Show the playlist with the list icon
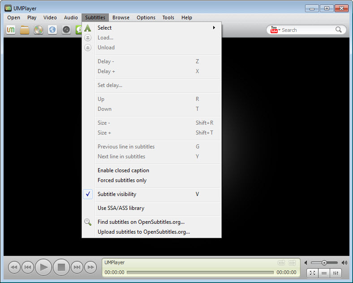Viewport: 353px width, 283px height. 324,273
